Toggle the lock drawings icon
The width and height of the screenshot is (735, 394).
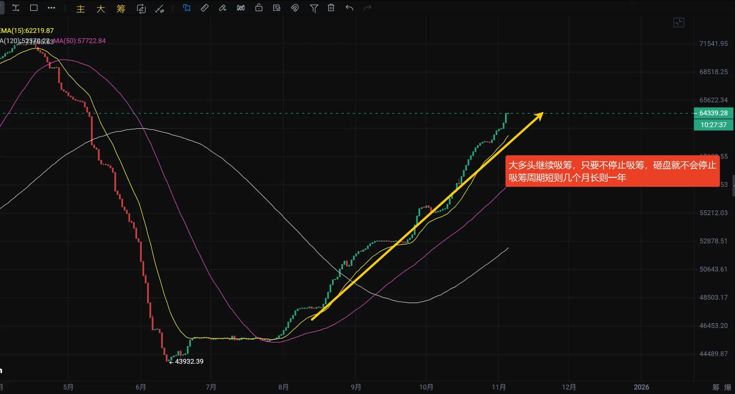click(259, 8)
